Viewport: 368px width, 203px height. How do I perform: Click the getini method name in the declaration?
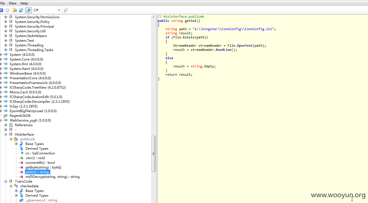(191, 21)
